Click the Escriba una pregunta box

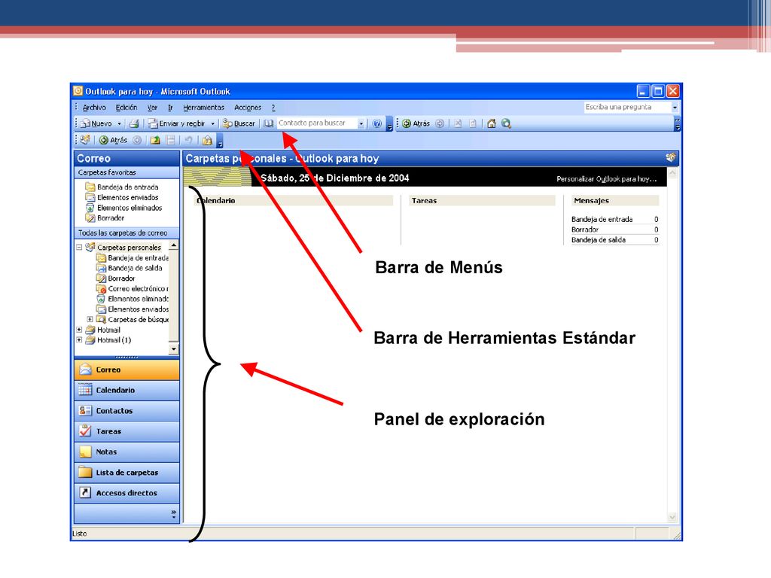(627, 107)
